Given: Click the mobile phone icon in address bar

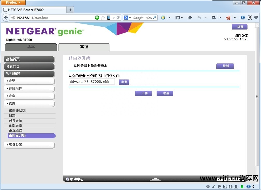Looking at the screenshot, I should pos(109,18).
